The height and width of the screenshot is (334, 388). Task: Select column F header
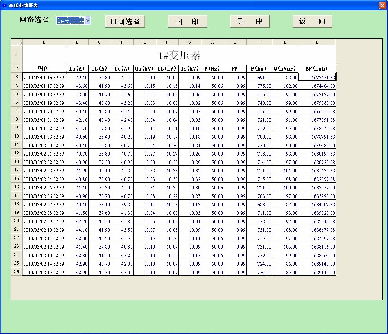click(x=167, y=42)
